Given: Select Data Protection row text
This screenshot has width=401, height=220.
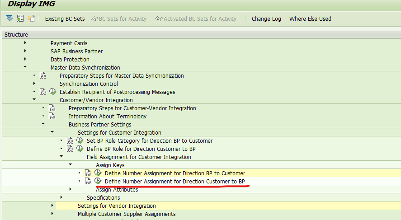Looking at the screenshot, I should (x=70, y=60).
